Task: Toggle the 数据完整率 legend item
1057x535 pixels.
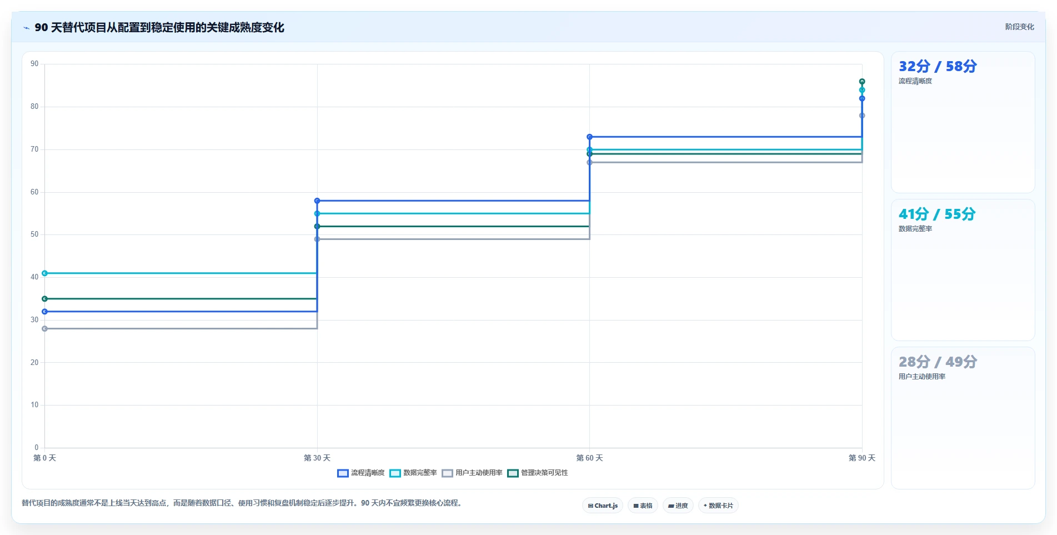Action: pos(413,473)
